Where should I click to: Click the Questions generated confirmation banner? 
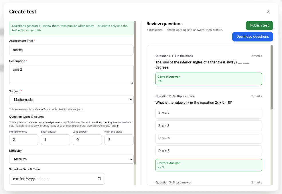pyautogui.click(x=71, y=28)
